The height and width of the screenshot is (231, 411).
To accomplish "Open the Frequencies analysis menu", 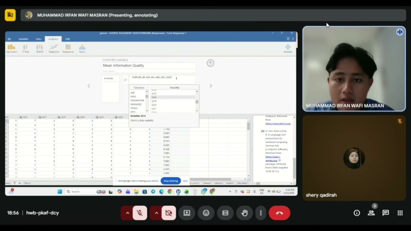I will (68, 48).
